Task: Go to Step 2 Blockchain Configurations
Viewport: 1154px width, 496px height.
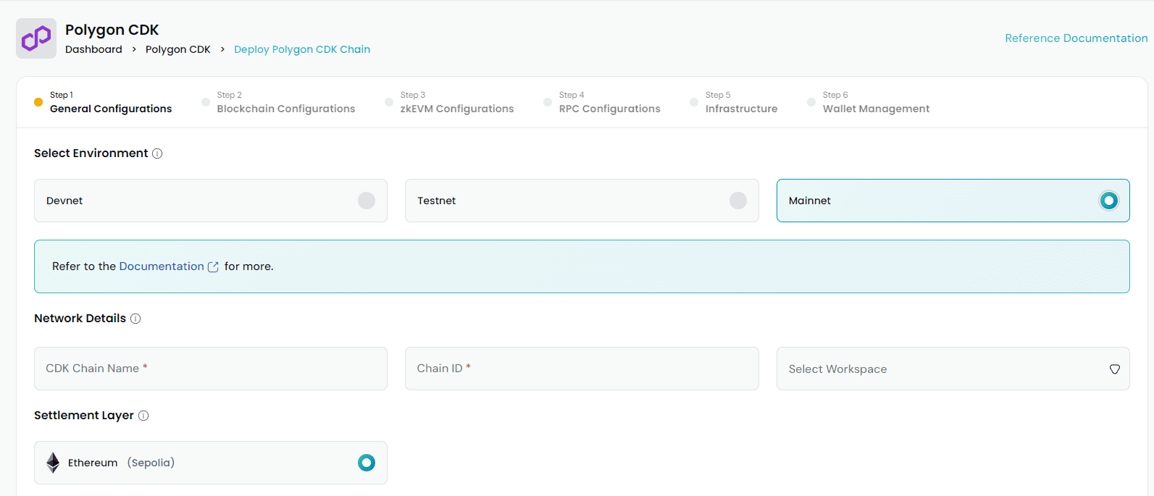Action: coord(278,102)
